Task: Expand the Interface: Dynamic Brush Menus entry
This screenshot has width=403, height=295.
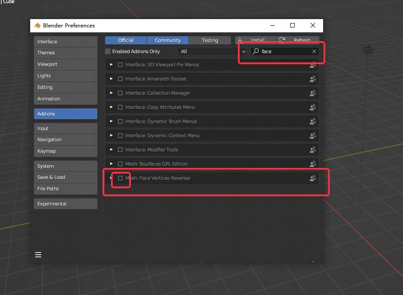Action: [111, 121]
